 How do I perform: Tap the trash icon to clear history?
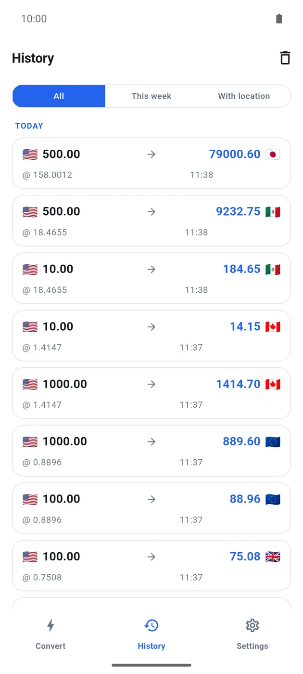tap(285, 58)
